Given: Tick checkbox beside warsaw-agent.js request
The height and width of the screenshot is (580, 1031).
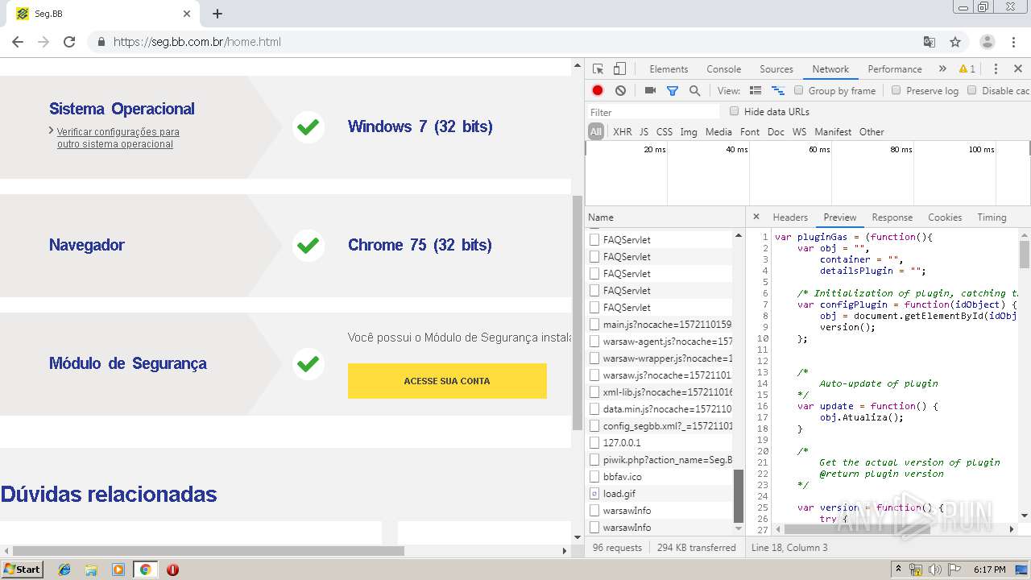Looking at the screenshot, I should [x=594, y=342].
